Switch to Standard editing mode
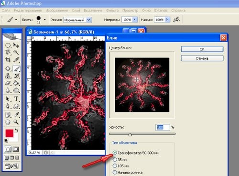Screen dimensions: 239x176 pos(8,149)
